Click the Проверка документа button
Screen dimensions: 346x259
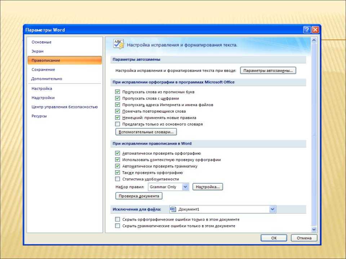139,196
